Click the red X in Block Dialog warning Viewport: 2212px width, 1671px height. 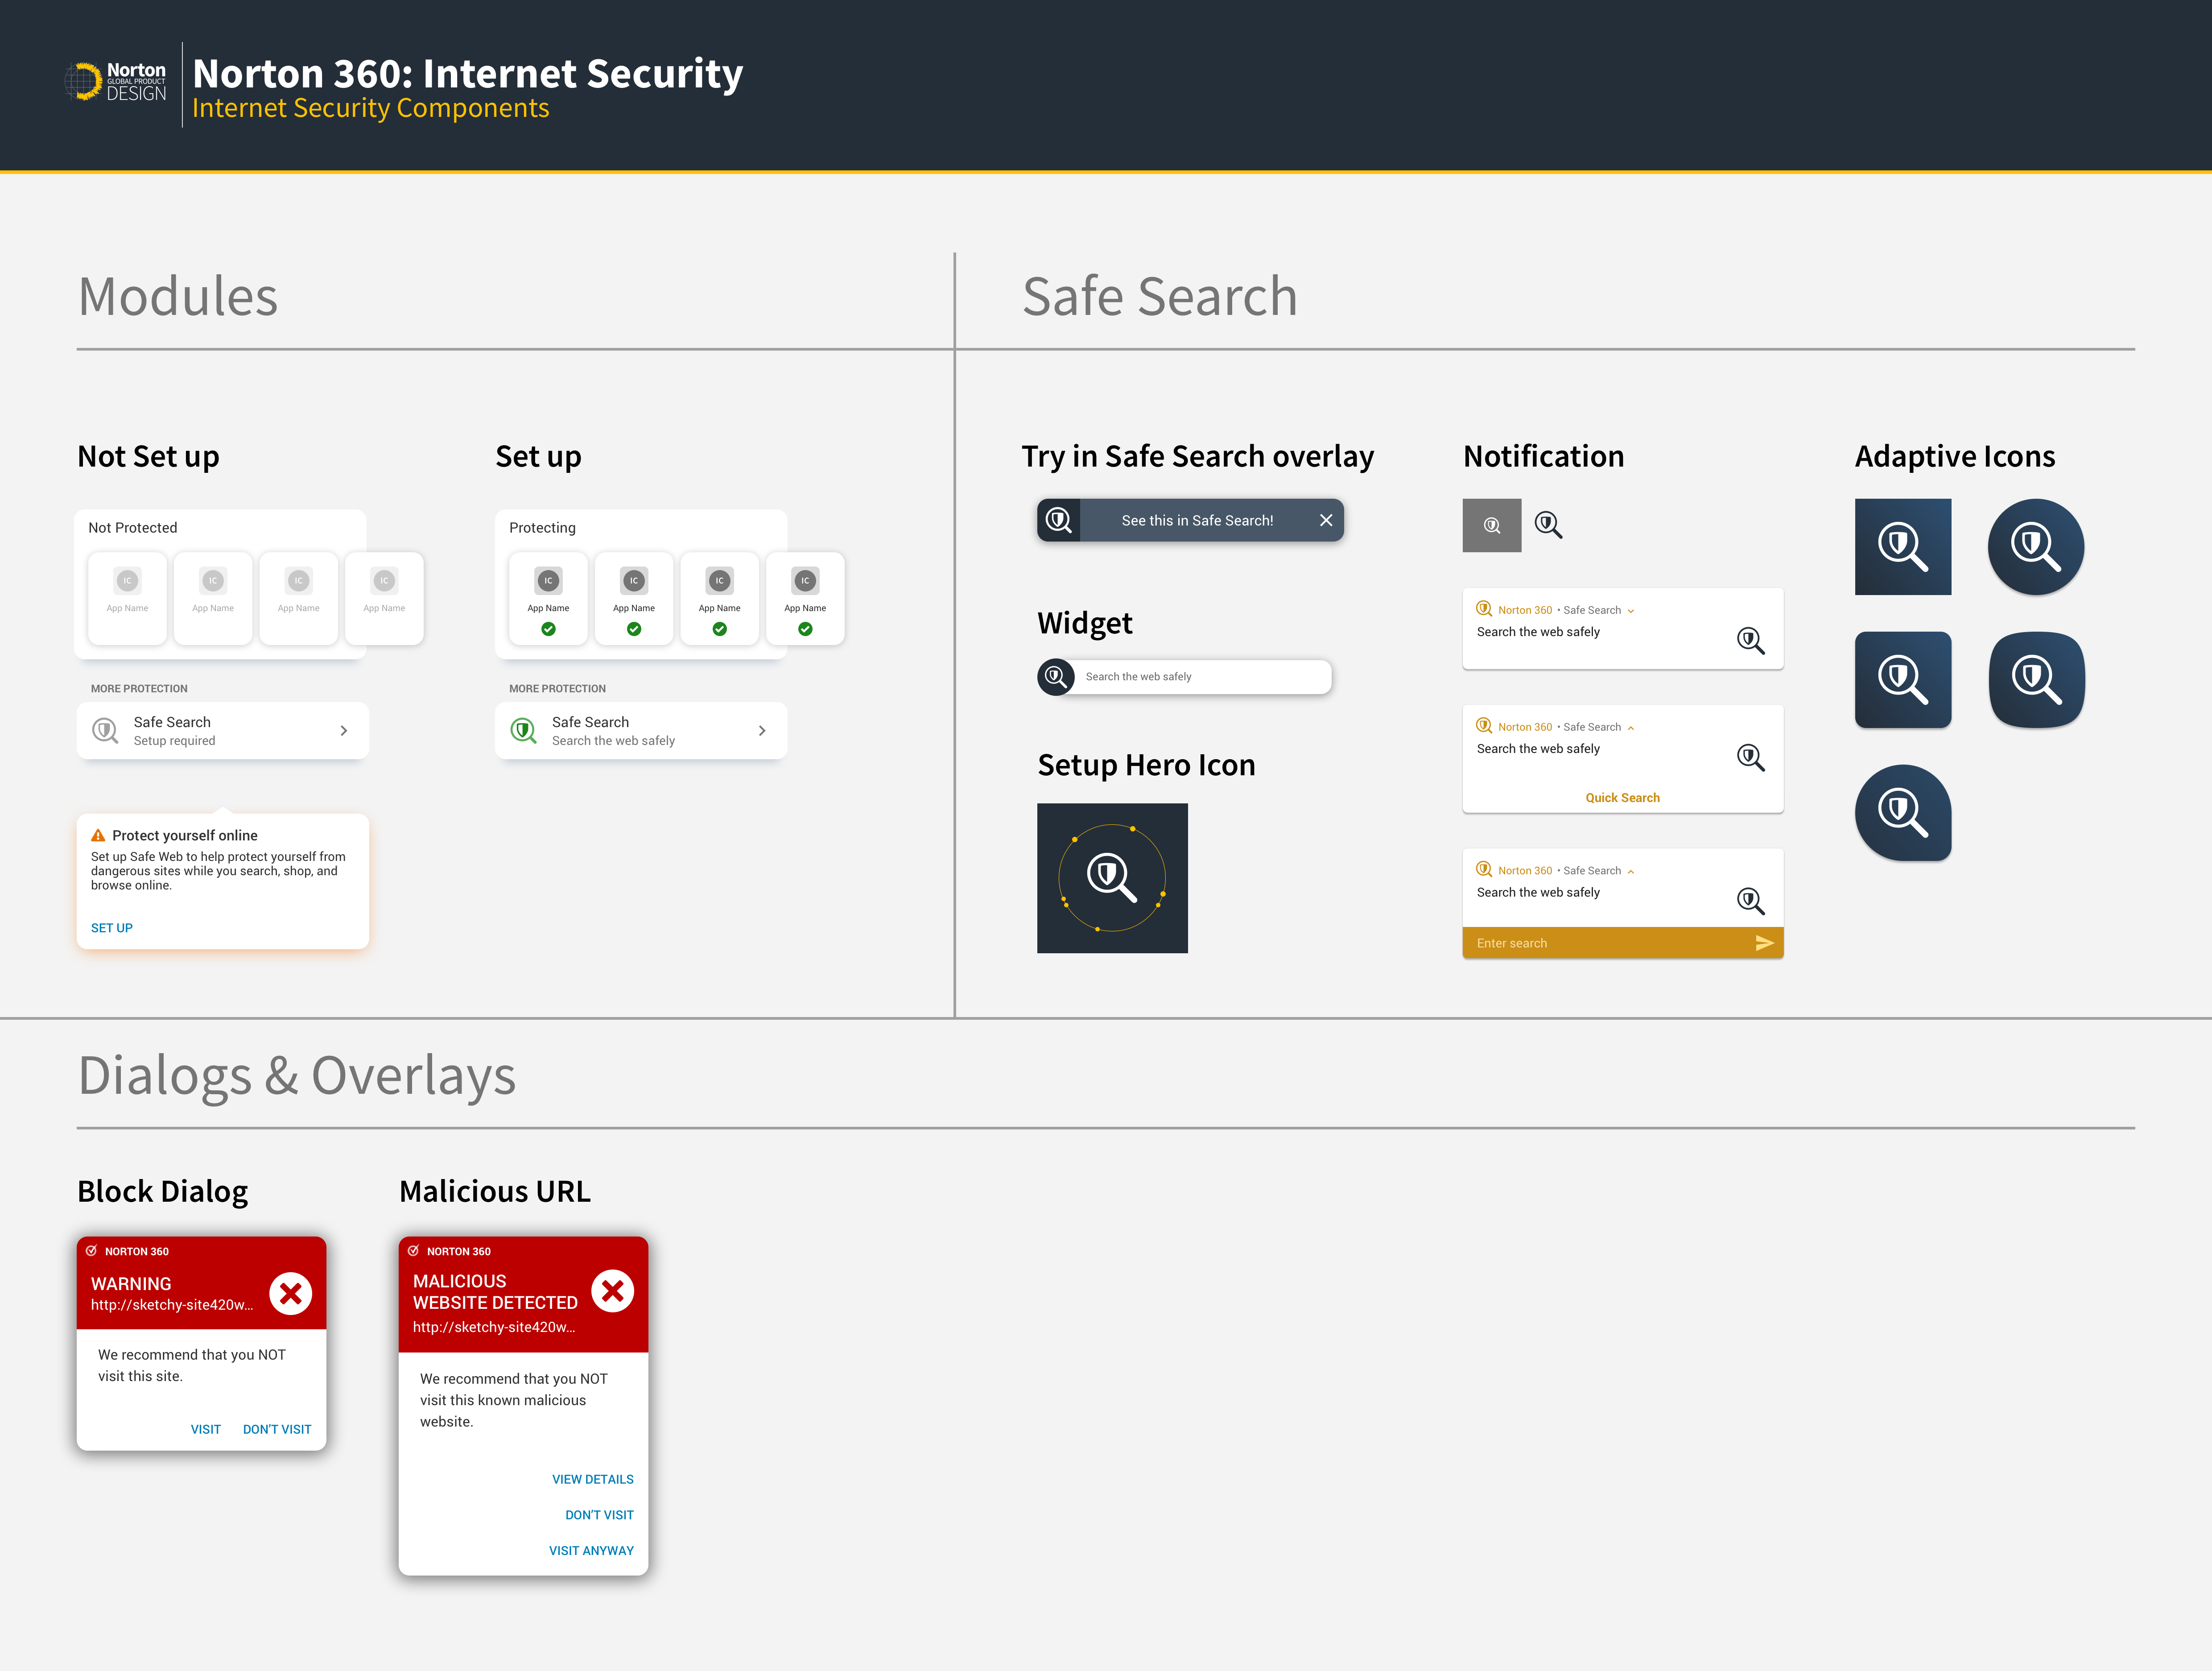(x=291, y=1294)
